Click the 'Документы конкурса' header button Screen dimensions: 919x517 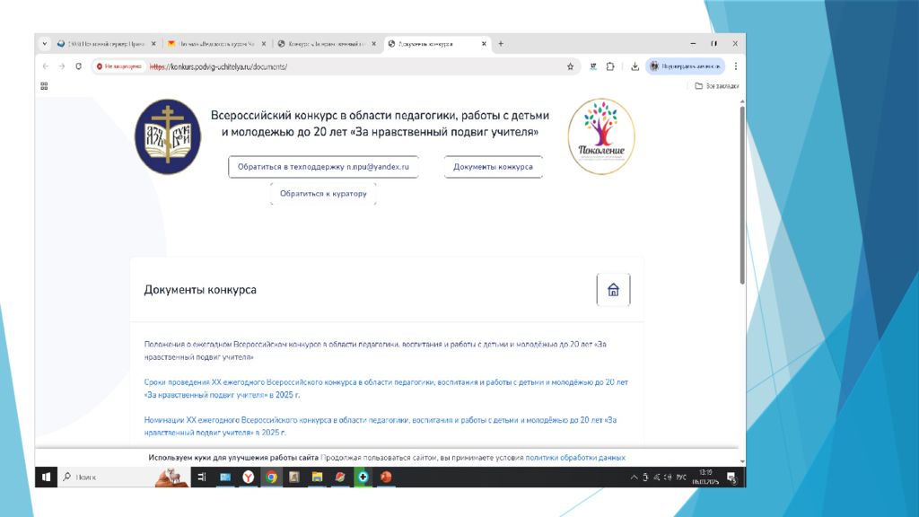[493, 167]
